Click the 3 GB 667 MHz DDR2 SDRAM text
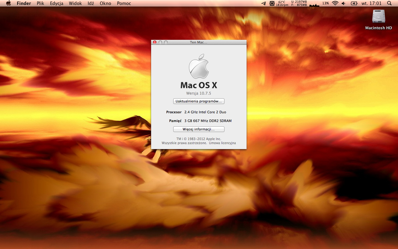The image size is (398, 249). 208,121
